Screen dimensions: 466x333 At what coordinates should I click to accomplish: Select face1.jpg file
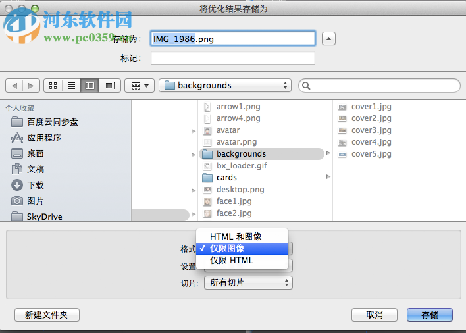click(x=234, y=201)
